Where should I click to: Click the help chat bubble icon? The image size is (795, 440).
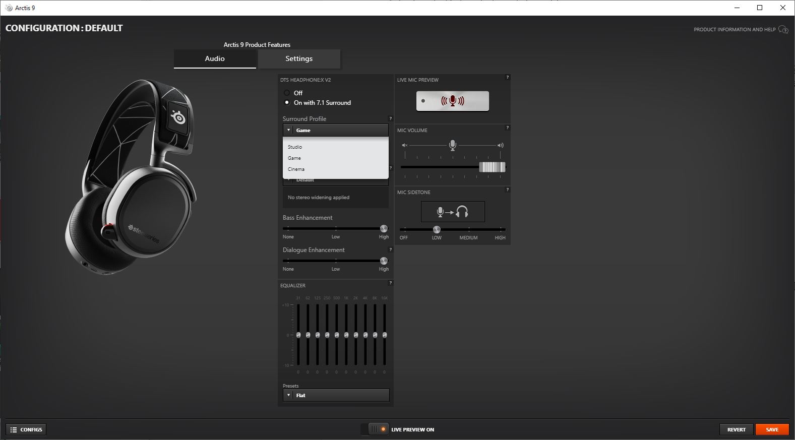point(783,30)
